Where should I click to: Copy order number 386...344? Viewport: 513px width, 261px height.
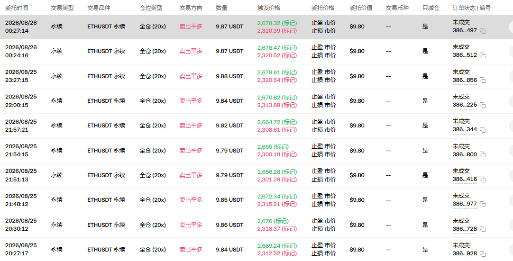(x=483, y=130)
